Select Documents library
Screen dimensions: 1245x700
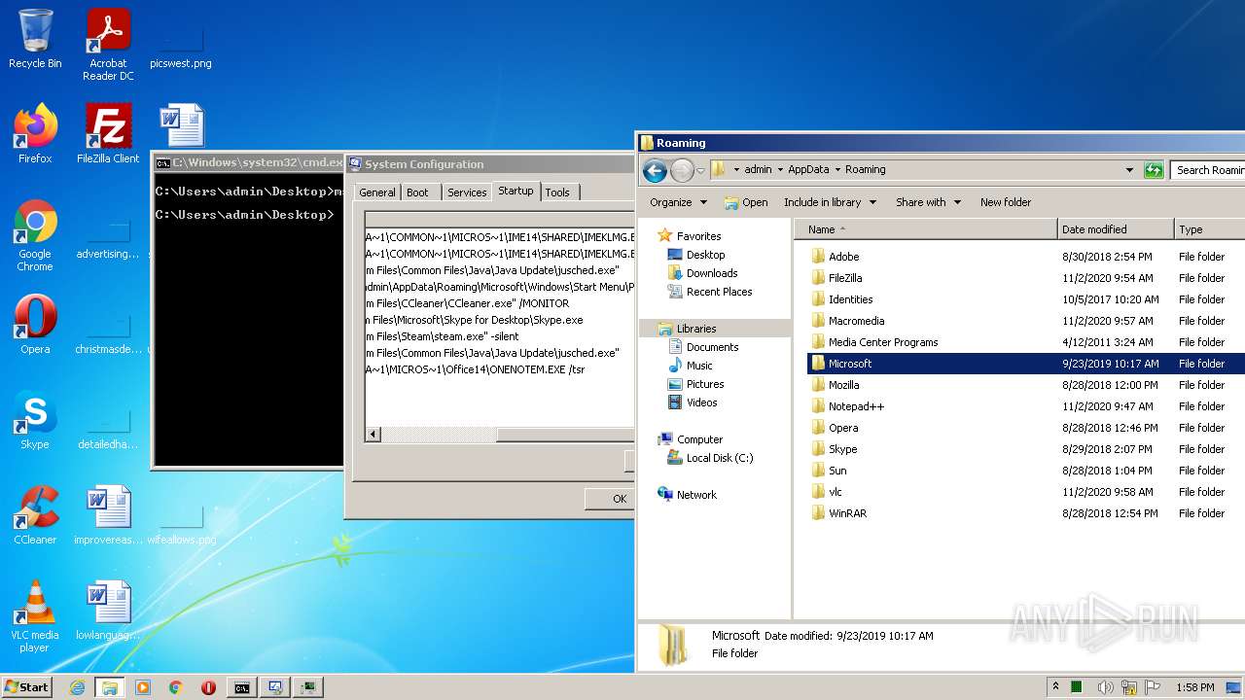(712, 347)
